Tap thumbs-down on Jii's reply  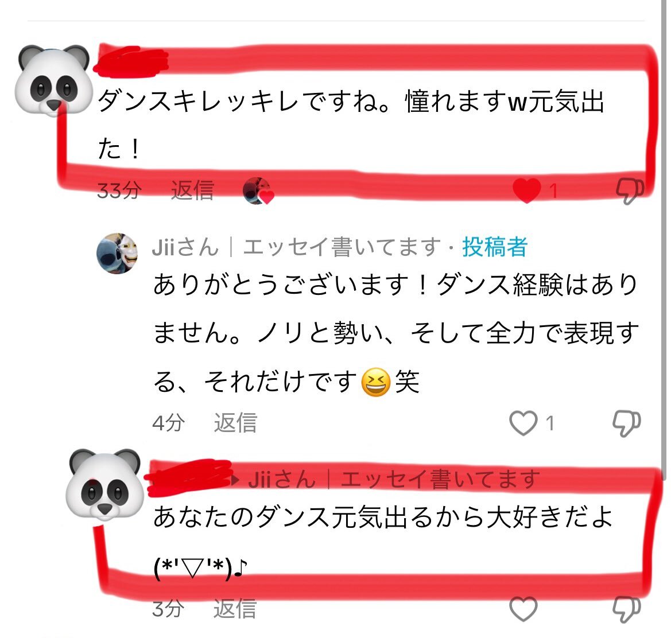click(x=626, y=424)
